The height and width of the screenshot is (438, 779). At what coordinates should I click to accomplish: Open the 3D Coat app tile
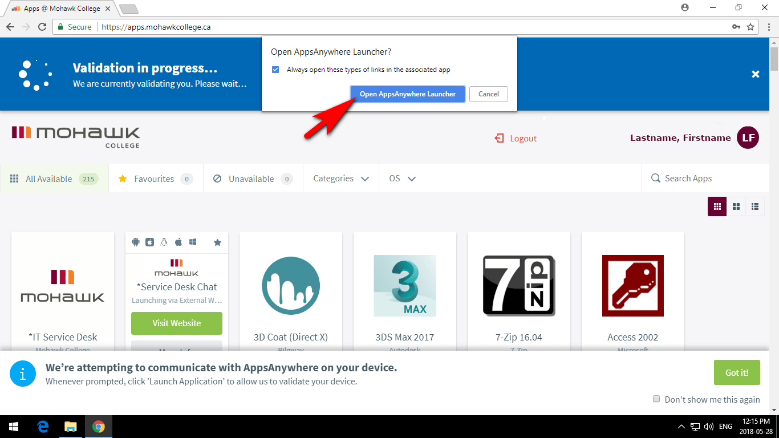[291, 291]
